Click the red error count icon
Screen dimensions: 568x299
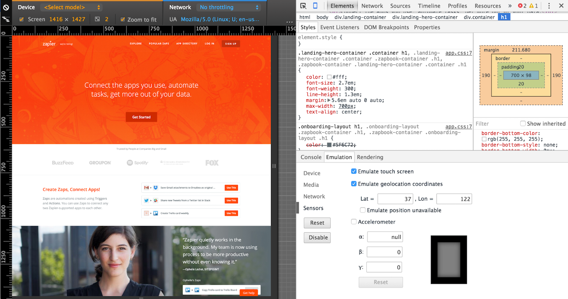(x=520, y=6)
